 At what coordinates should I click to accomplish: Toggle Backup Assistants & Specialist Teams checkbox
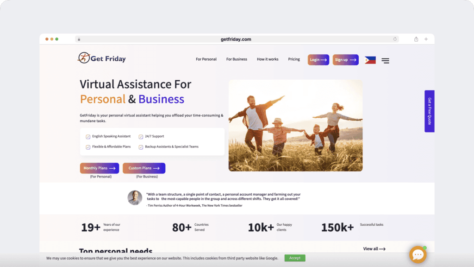141,147
